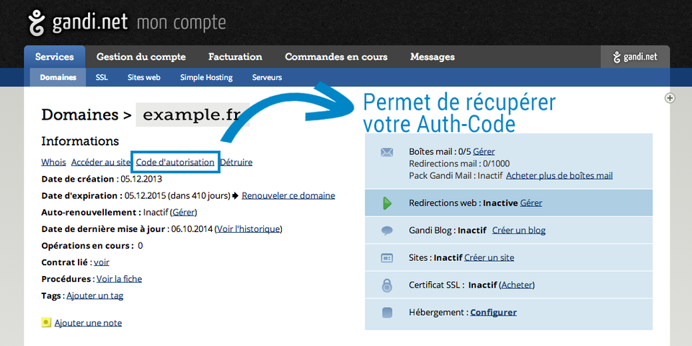Click the speech bubble icon for Gandi Blog
The height and width of the screenshot is (346, 692).
tap(386, 231)
